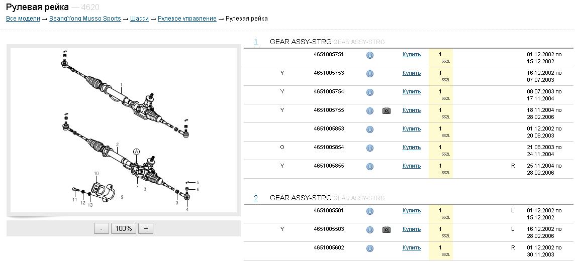575x263 pixels.
Task: Click the steering rack diagram image
Action: pyautogui.click(x=124, y=130)
